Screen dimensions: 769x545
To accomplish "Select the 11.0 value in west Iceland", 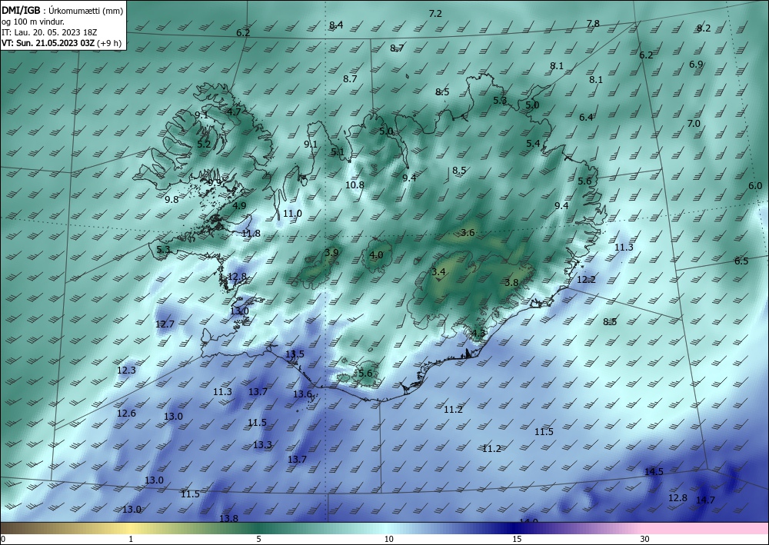I will pyautogui.click(x=292, y=214).
